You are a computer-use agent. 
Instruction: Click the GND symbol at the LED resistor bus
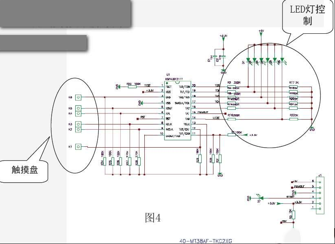coord(312,129)
